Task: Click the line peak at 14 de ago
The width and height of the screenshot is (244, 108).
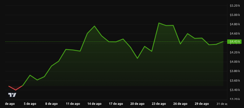Action: click(x=94, y=26)
